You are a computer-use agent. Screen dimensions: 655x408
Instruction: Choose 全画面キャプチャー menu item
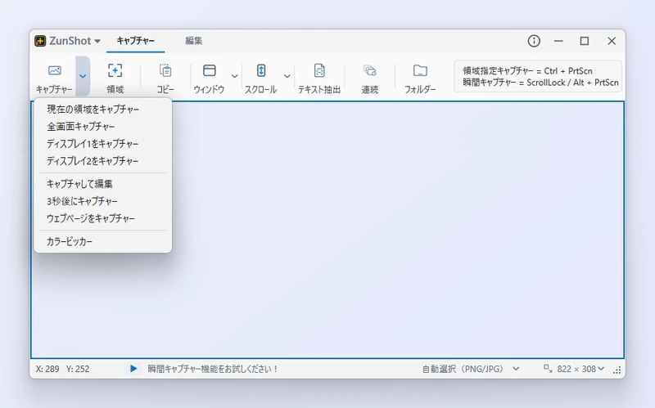point(103,127)
